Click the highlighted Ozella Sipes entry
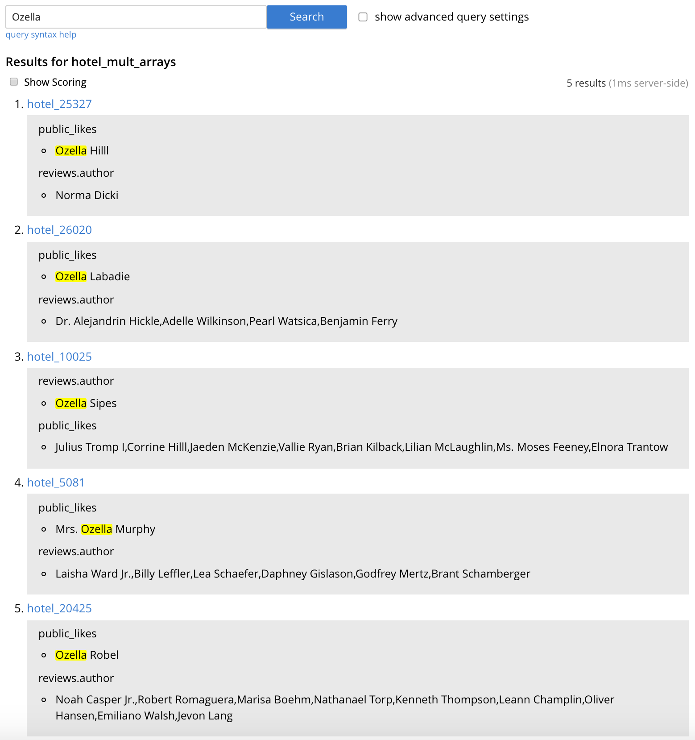This screenshot has height=740, width=695. click(x=86, y=403)
